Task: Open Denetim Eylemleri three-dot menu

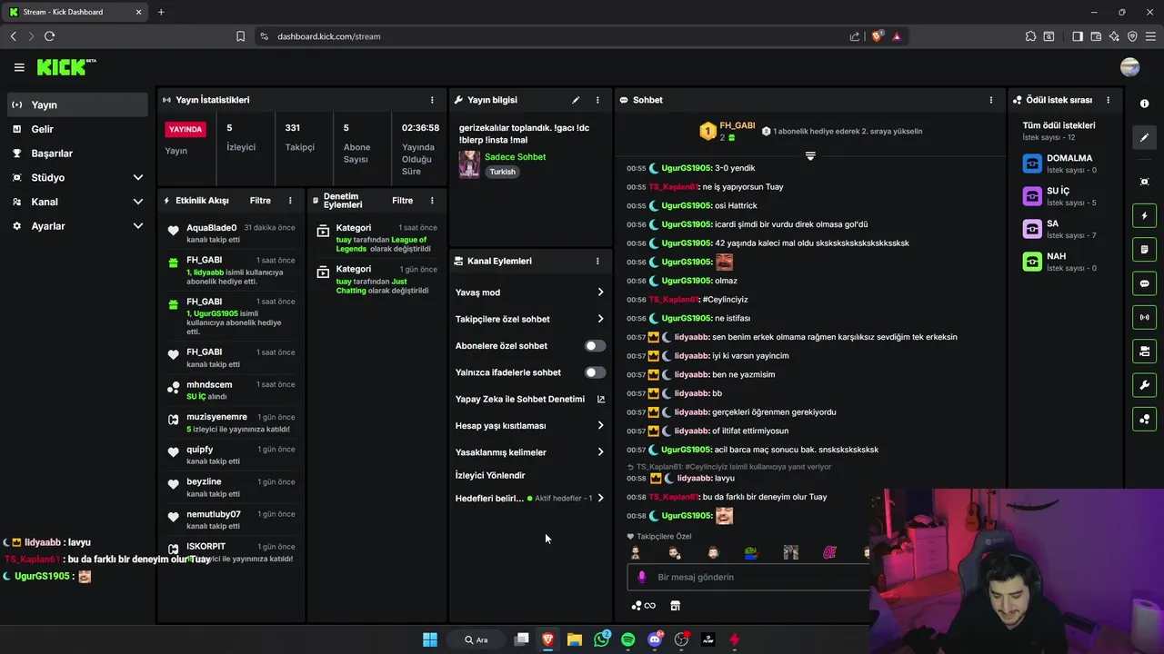Action: pyautogui.click(x=432, y=201)
